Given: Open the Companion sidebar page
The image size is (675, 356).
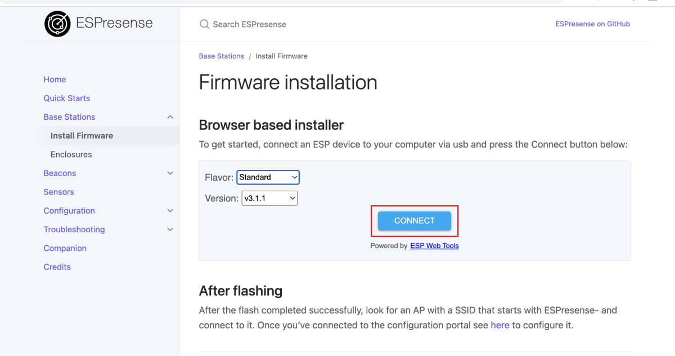Looking at the screenshot, I should point(65,248).
